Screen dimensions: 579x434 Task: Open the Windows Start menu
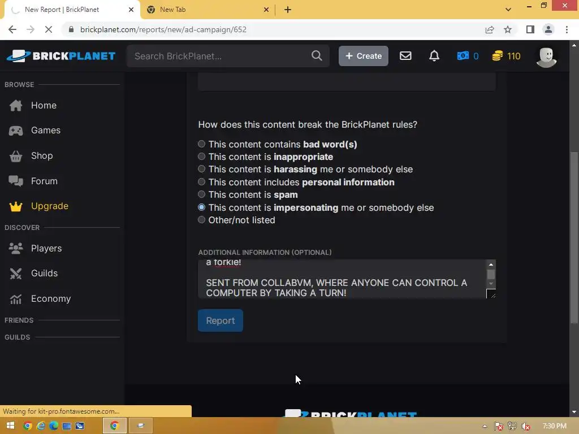pyautogui.click(x=10, y=426)
